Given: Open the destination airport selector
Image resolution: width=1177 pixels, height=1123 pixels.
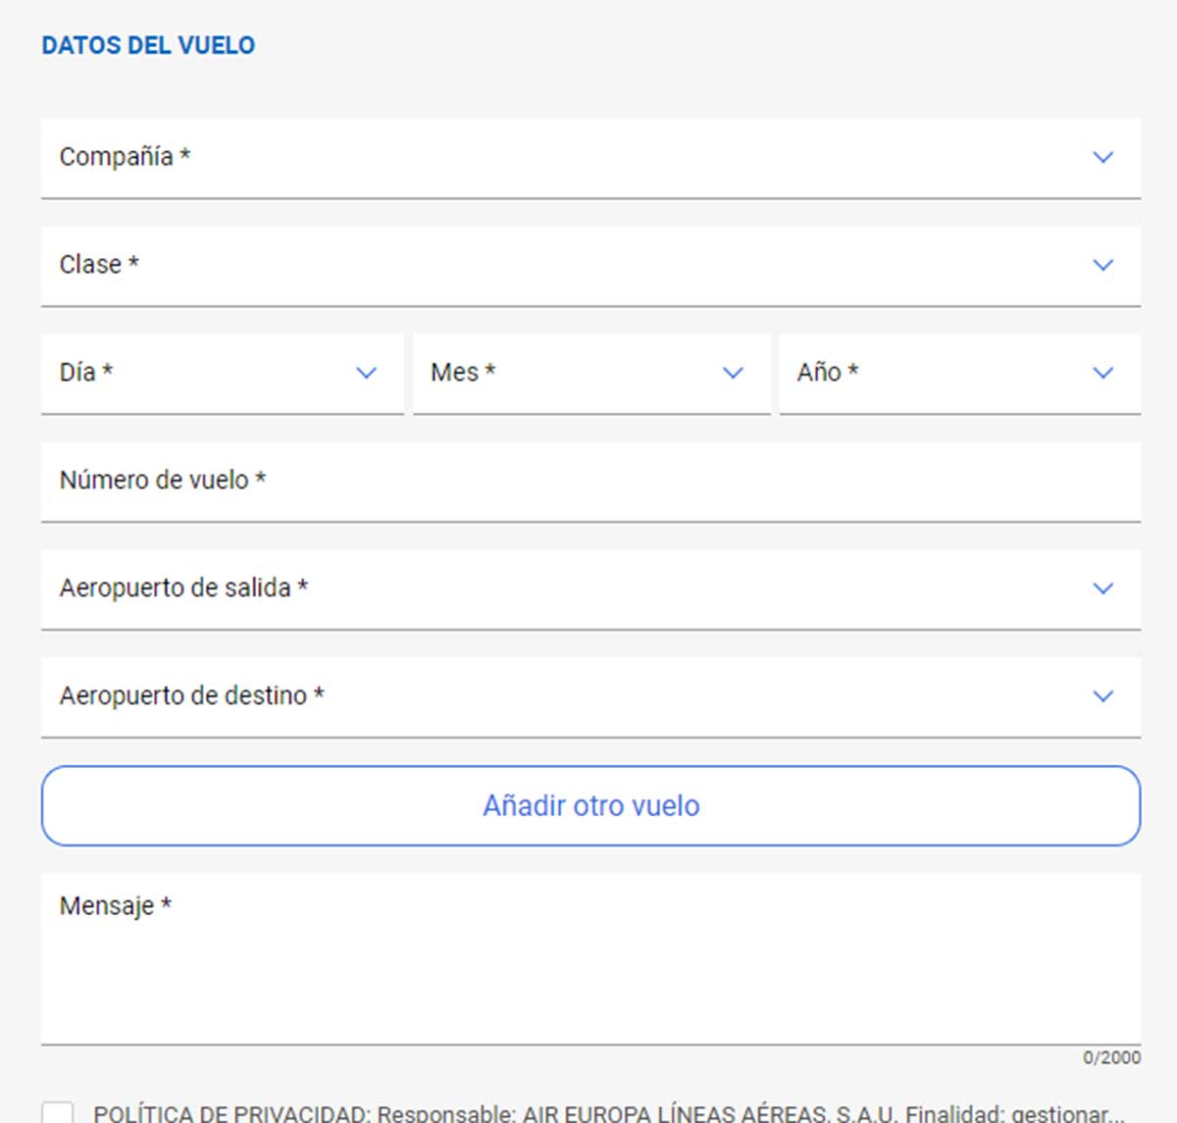Looking at the screenshot, I should click(588, 696).
